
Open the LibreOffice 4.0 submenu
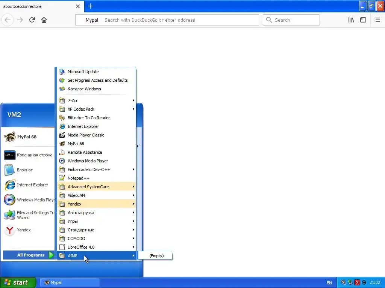coord(97,247)
